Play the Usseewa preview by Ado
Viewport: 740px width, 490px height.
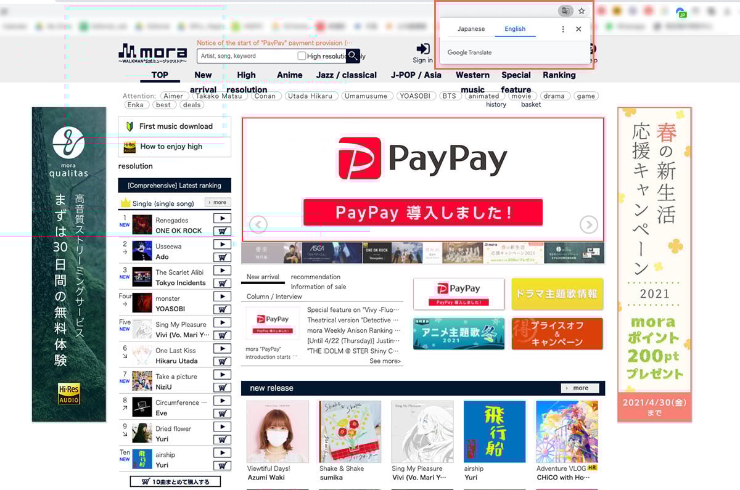point(222,245)
